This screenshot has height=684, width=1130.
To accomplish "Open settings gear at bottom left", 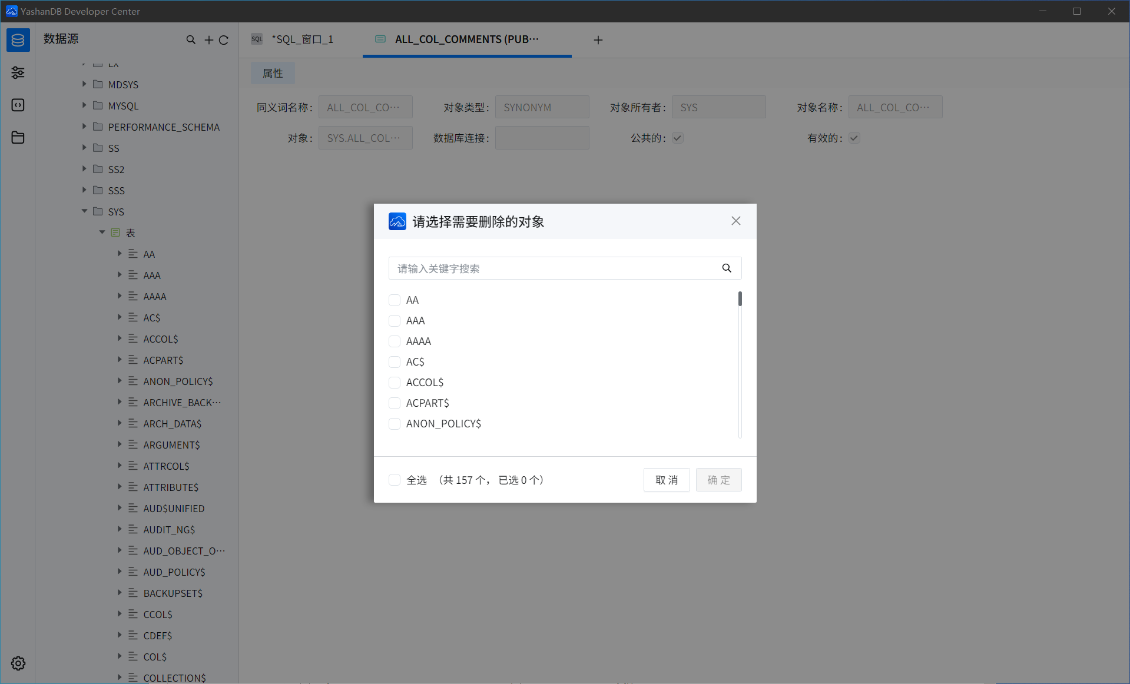I will coord(18,663).
